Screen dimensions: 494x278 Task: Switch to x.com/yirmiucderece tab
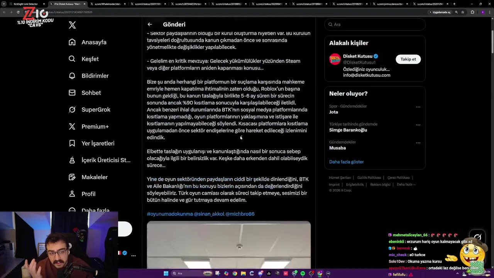click(x=391, y=4)
